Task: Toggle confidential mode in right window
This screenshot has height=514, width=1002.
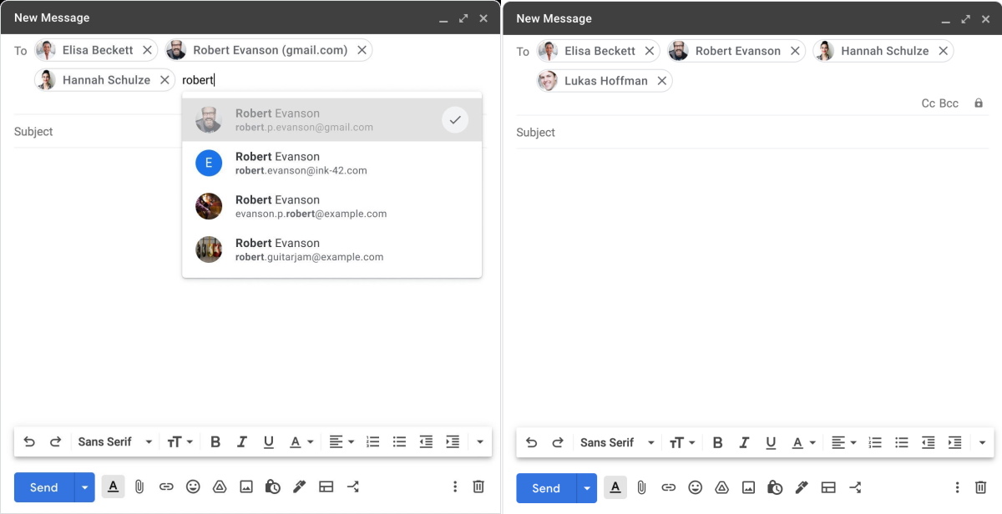Action: pos(776,487)
